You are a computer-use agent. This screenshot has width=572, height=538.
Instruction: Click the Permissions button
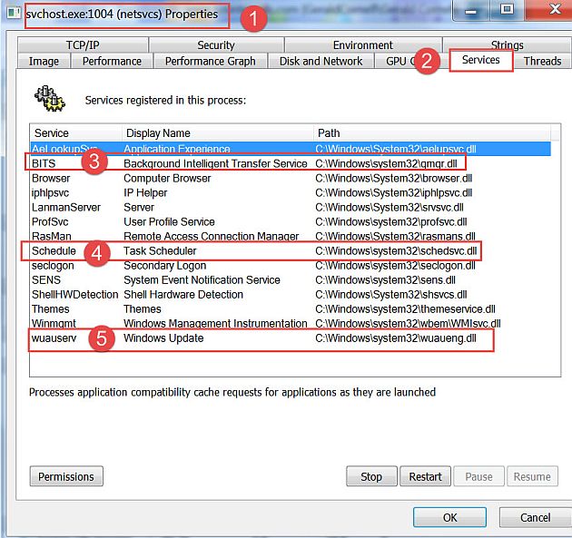pyautogui.click(x=66, y=476)
